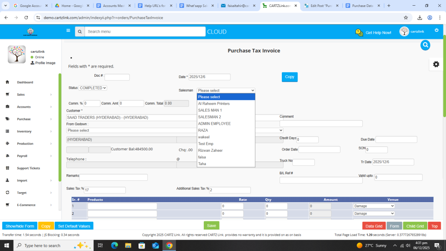Screen dimensions: 446x251
Task: Choose Rizwan Zaheer in salesman dropdown
Action: 211,150
